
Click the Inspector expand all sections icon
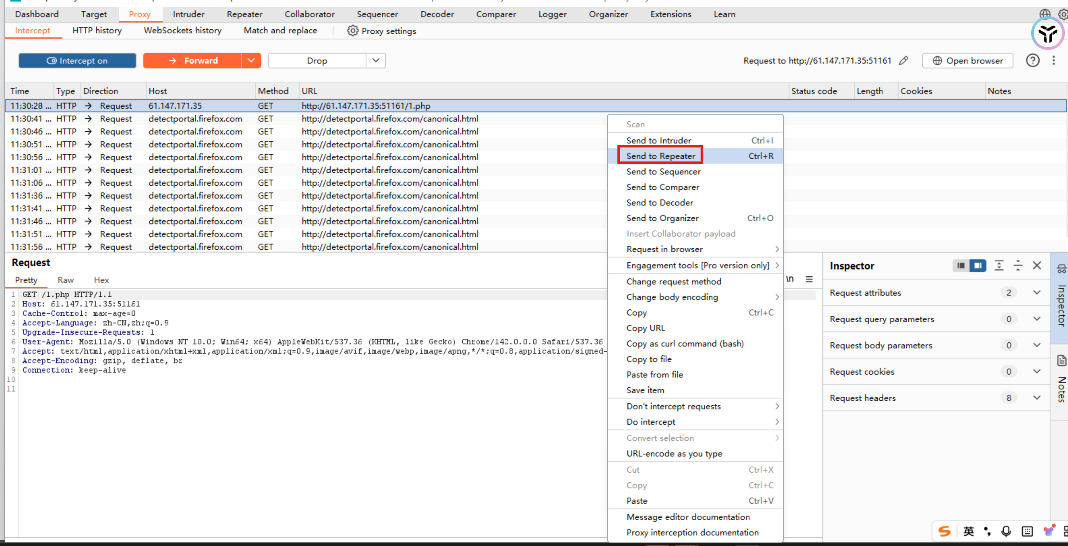point(999,265)
